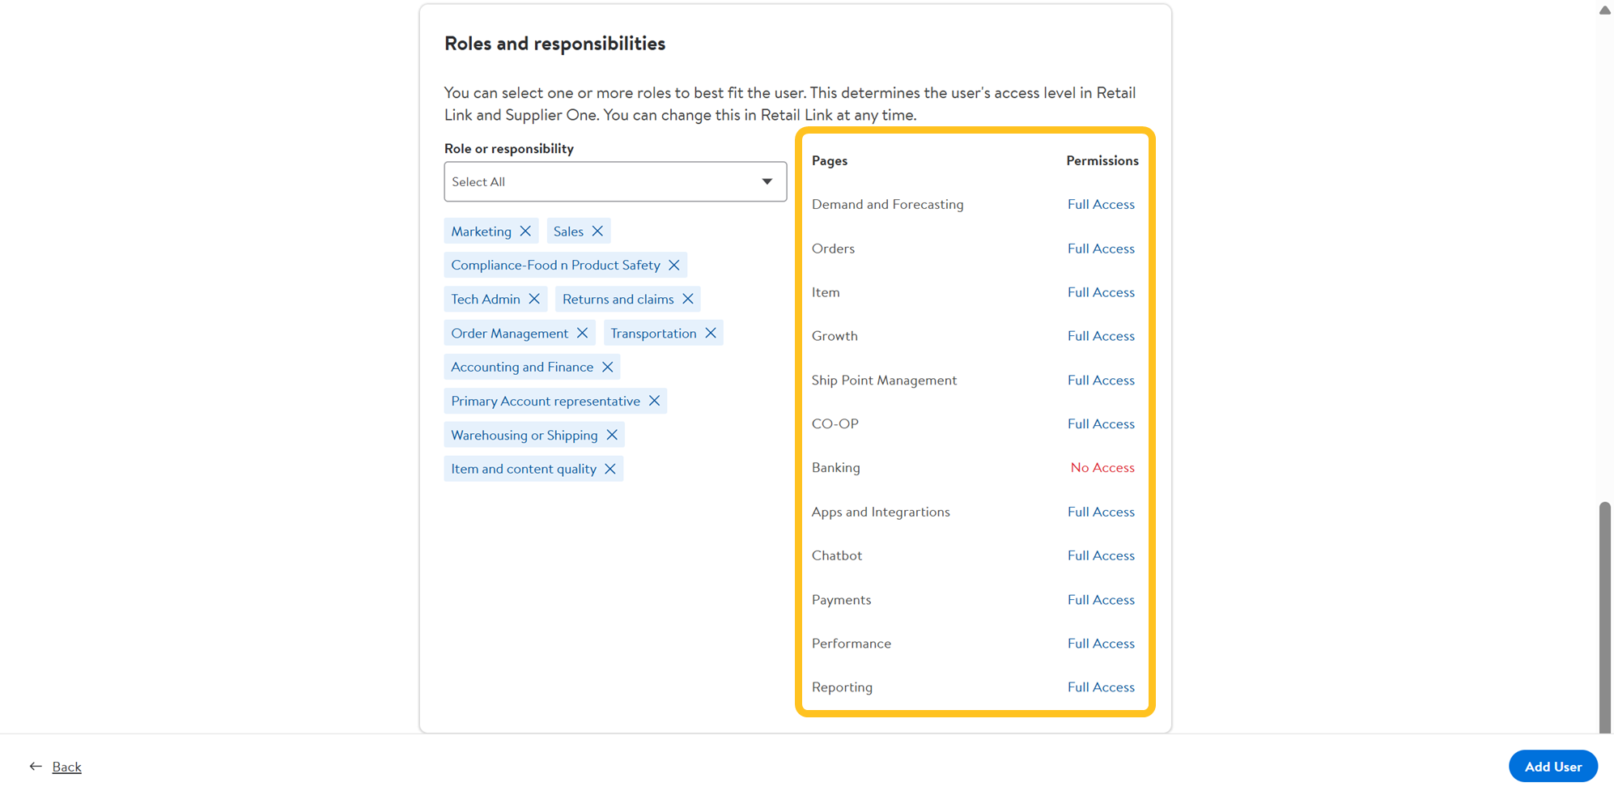This screenshot has height=791, width=1614.
Task: Remove Warehousing or Shipping tag
Action: pos(612,436)
